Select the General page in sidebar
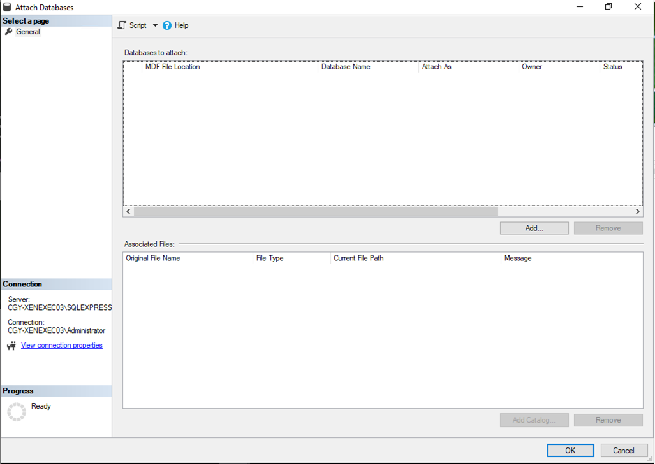The image size is (655, 464). click(28, 32)
